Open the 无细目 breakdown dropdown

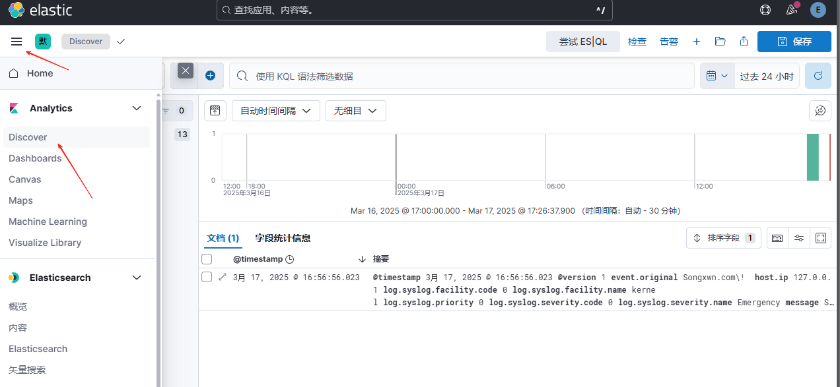[x=355, y=111]
